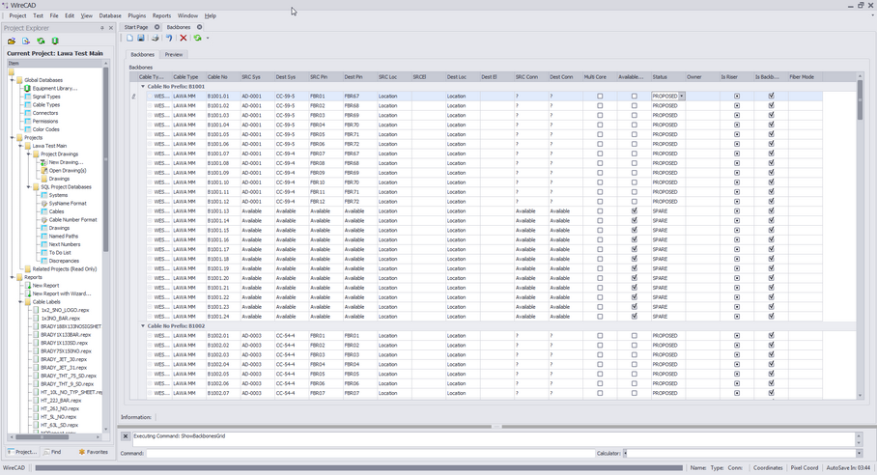Collapse the Cable No Prefix B1002 group

[x=143, y=325]
